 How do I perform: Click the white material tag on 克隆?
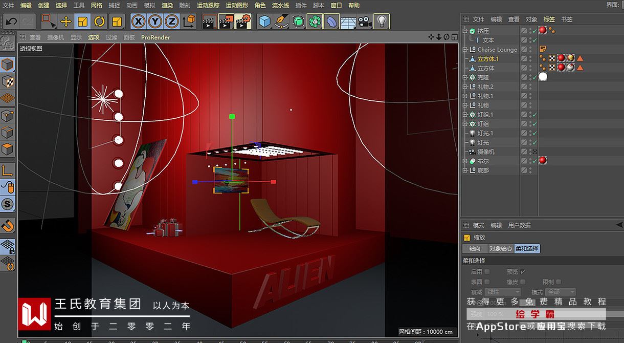coord(543,77)
